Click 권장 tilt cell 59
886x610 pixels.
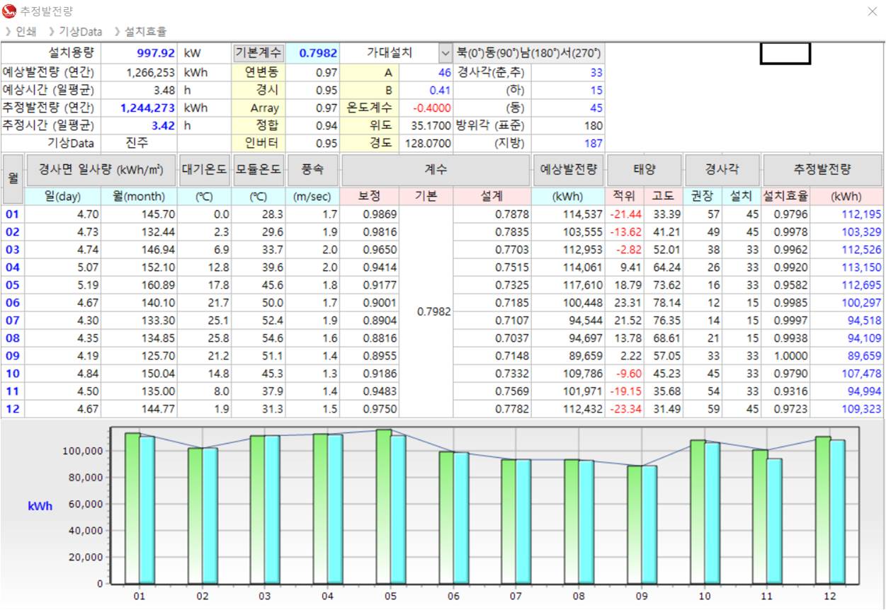coord(703,409)
